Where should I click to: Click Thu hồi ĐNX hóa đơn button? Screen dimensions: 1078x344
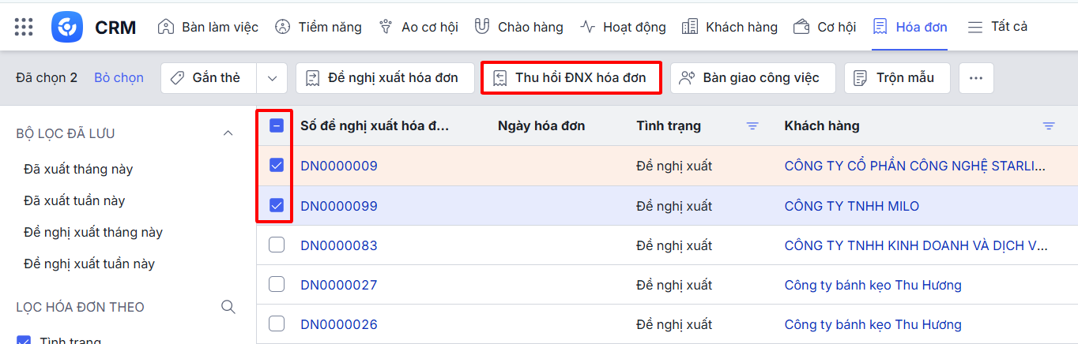coord(571,78)
